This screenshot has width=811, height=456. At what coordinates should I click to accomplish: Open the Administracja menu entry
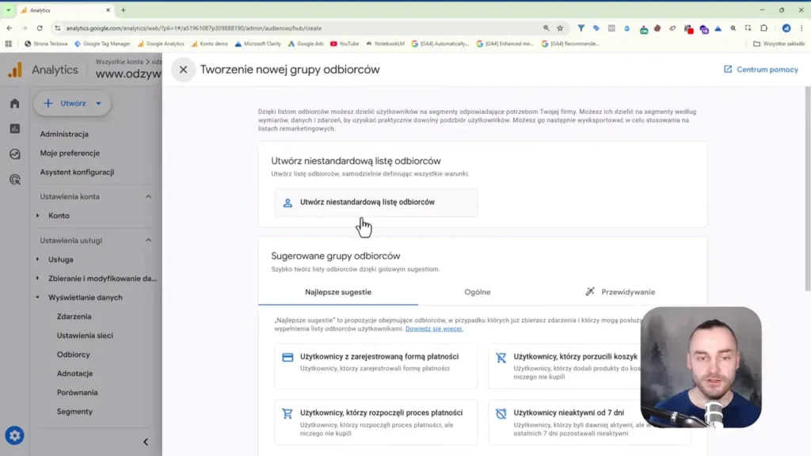pos(64,134)
